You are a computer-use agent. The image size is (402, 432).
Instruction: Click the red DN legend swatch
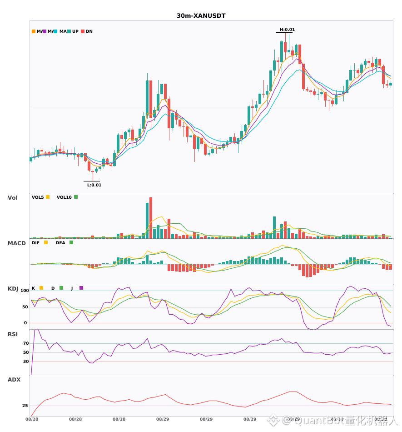(x=83, y=31)
